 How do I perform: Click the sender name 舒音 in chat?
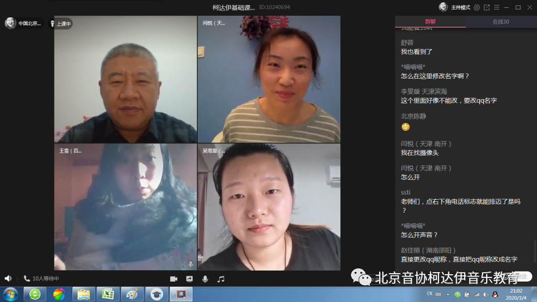(407, 42)
